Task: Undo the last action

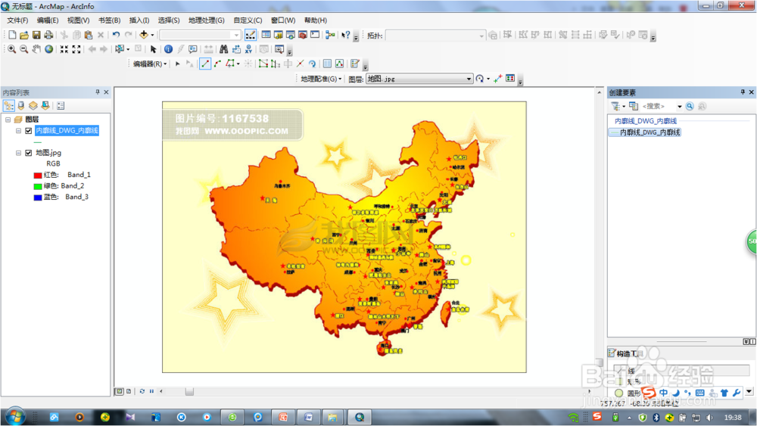Action: tap(116, 35)
